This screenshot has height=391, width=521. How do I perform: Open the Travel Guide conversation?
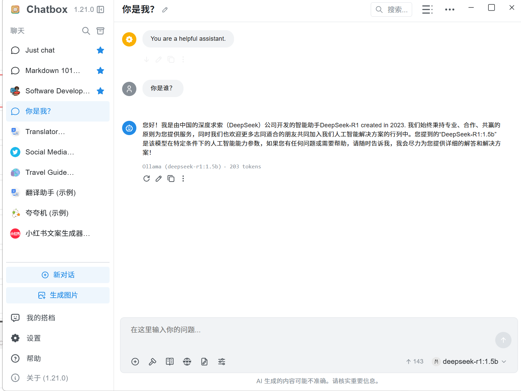click(x=58, y=172)
